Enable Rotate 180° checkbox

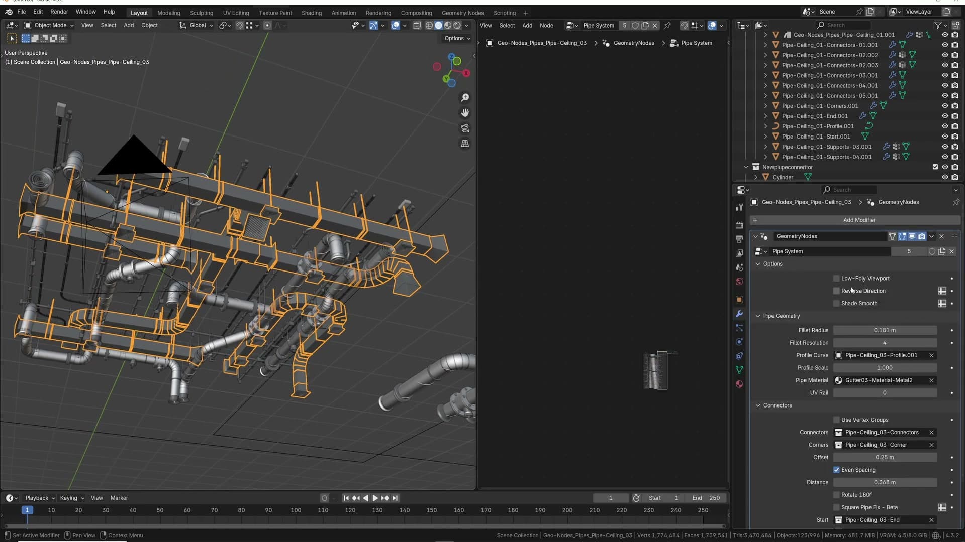click(x=836, y=495)
